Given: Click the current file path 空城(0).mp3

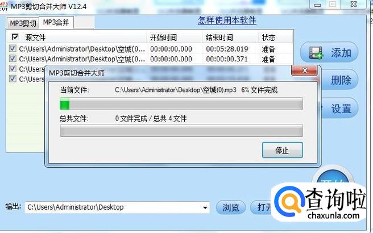Looking at the screenshot, I should tap(176, 90).
